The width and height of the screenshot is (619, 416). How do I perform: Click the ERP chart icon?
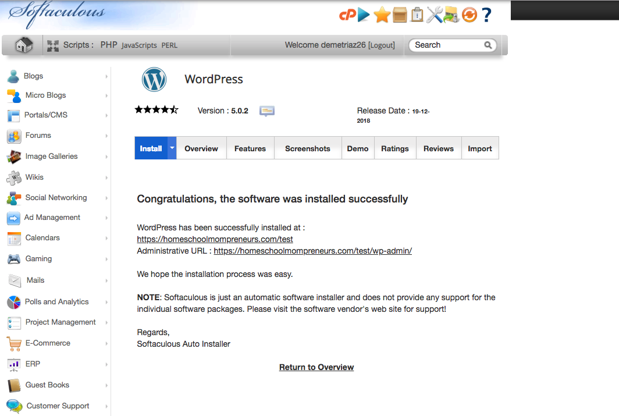click(x=14, y=364)
